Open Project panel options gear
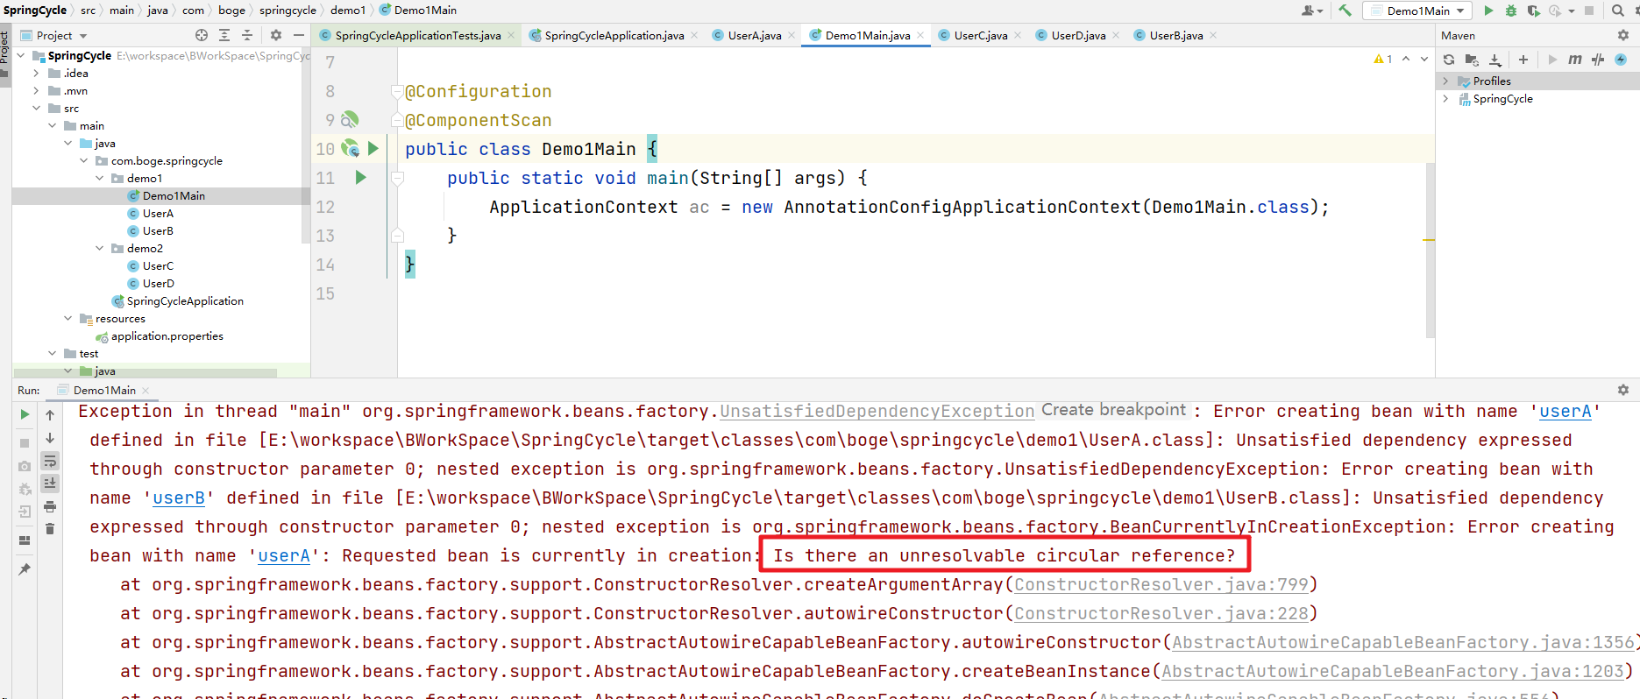 coord(276,35)
